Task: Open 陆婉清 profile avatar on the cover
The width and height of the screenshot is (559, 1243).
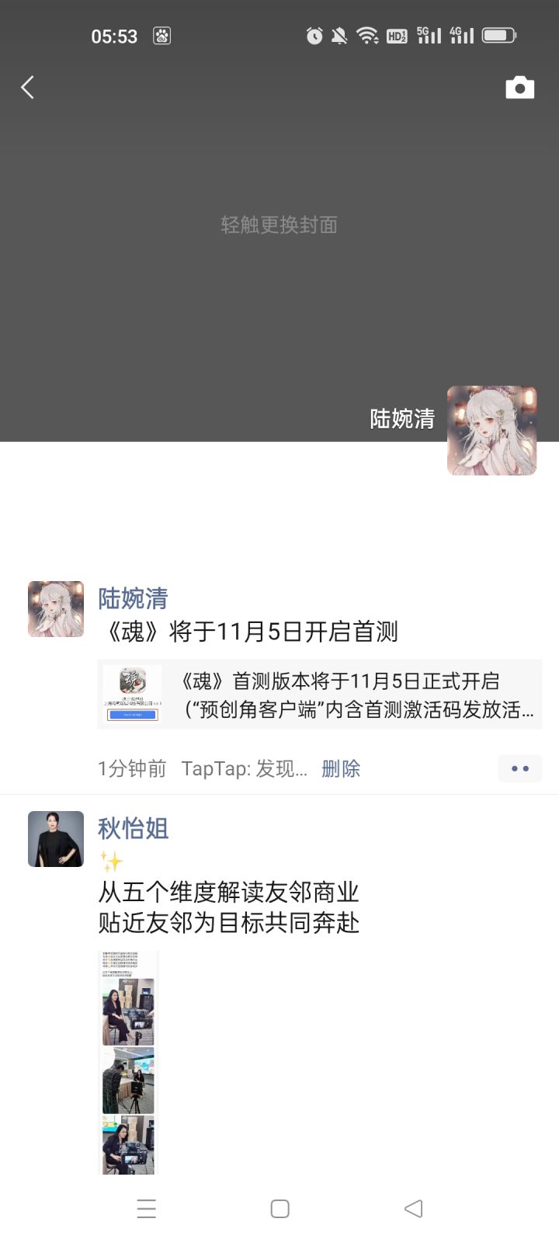Action: (x=491, y=430)
